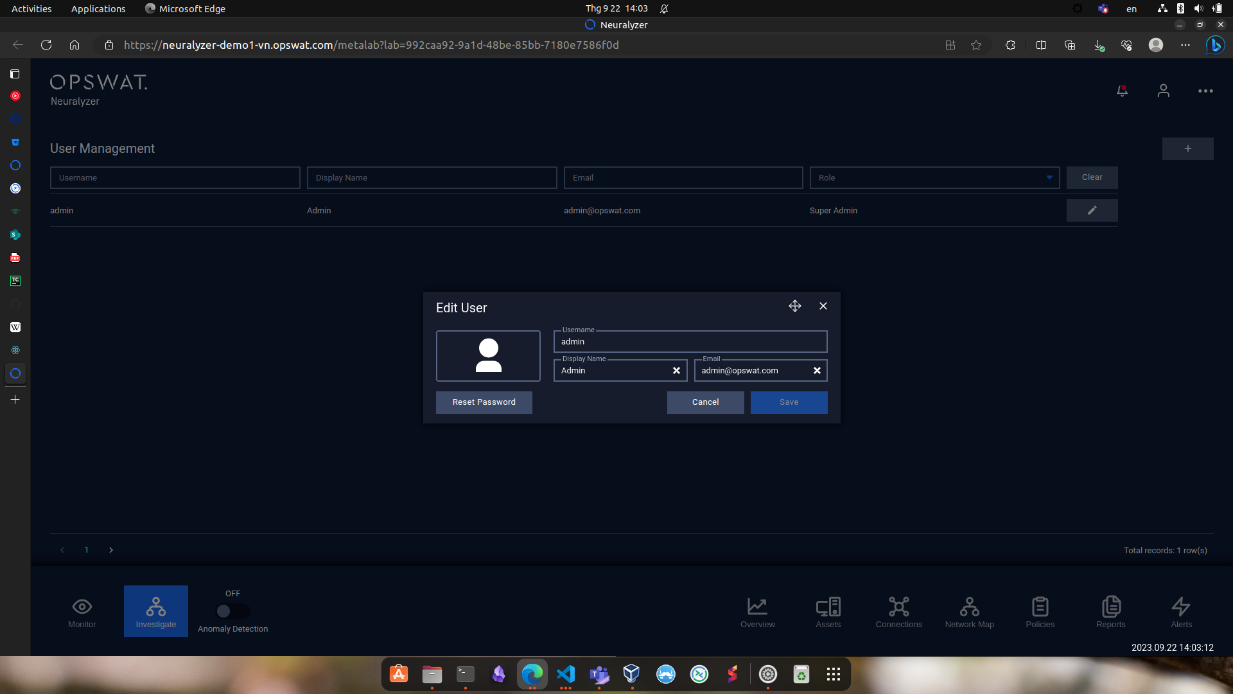Screen dimensions: 1233x694
Task: Click the OPSWAT Neuralyzer logo
Action: (x=99, y=90)
